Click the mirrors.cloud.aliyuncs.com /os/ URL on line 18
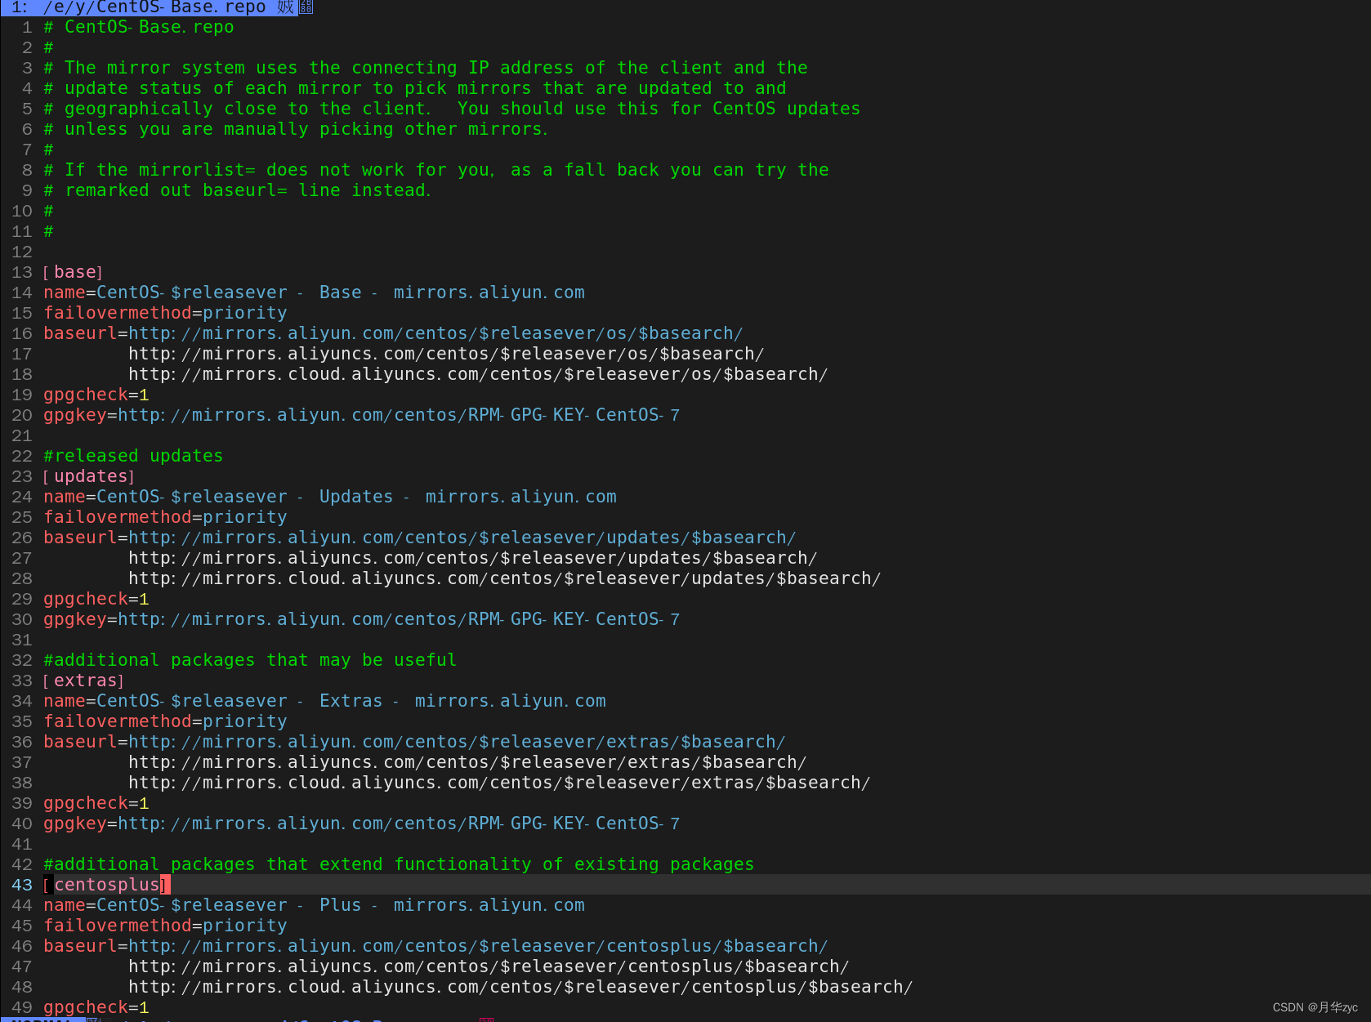1371x1022 pixels. pos(478,374)
